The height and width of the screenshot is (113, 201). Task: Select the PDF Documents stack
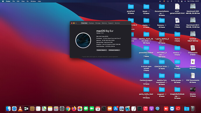coord(193,76)
